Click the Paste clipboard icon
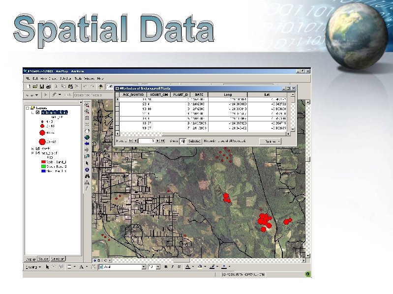The width and height of the screenshot is (393, 294). [70, 87]
